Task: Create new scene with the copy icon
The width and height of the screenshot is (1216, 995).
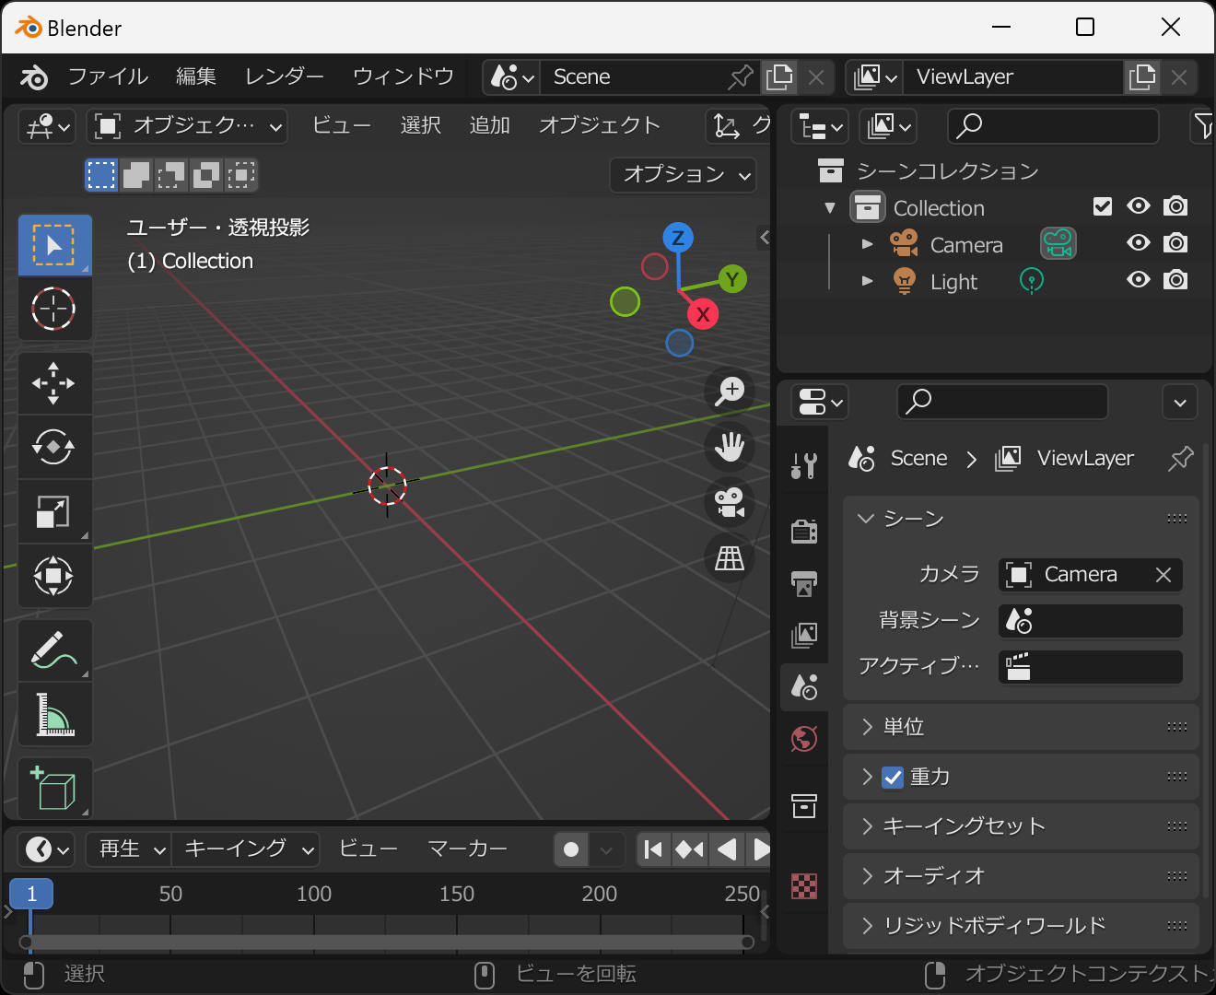Action: [x=779, y=76]
